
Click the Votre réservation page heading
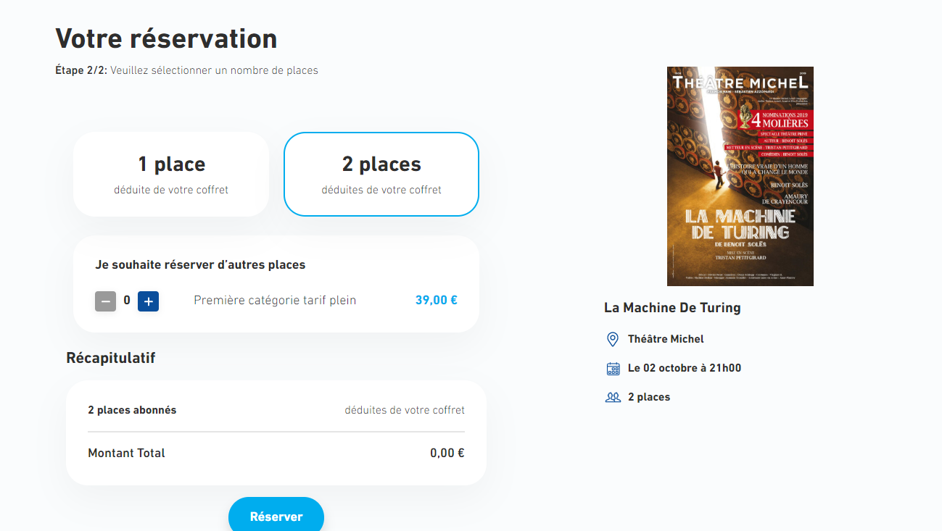click(x=166, y=38)
